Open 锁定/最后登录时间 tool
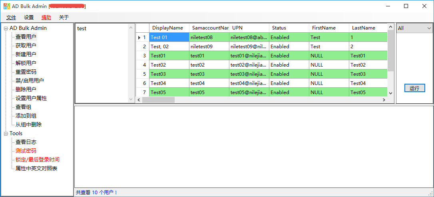 coord(38,160)
